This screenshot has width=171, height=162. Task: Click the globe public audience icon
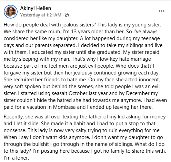(67, 15)
